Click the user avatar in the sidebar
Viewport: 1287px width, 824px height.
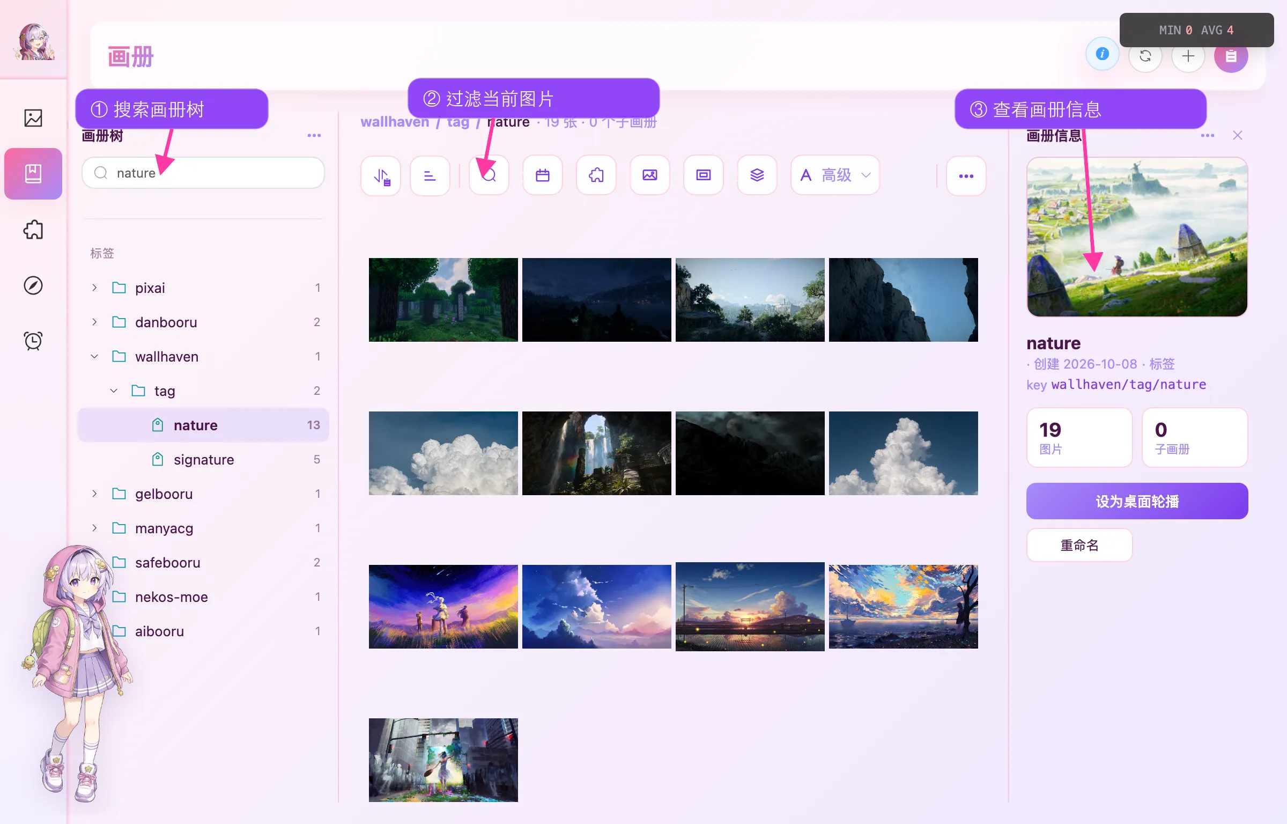point(34,42)
